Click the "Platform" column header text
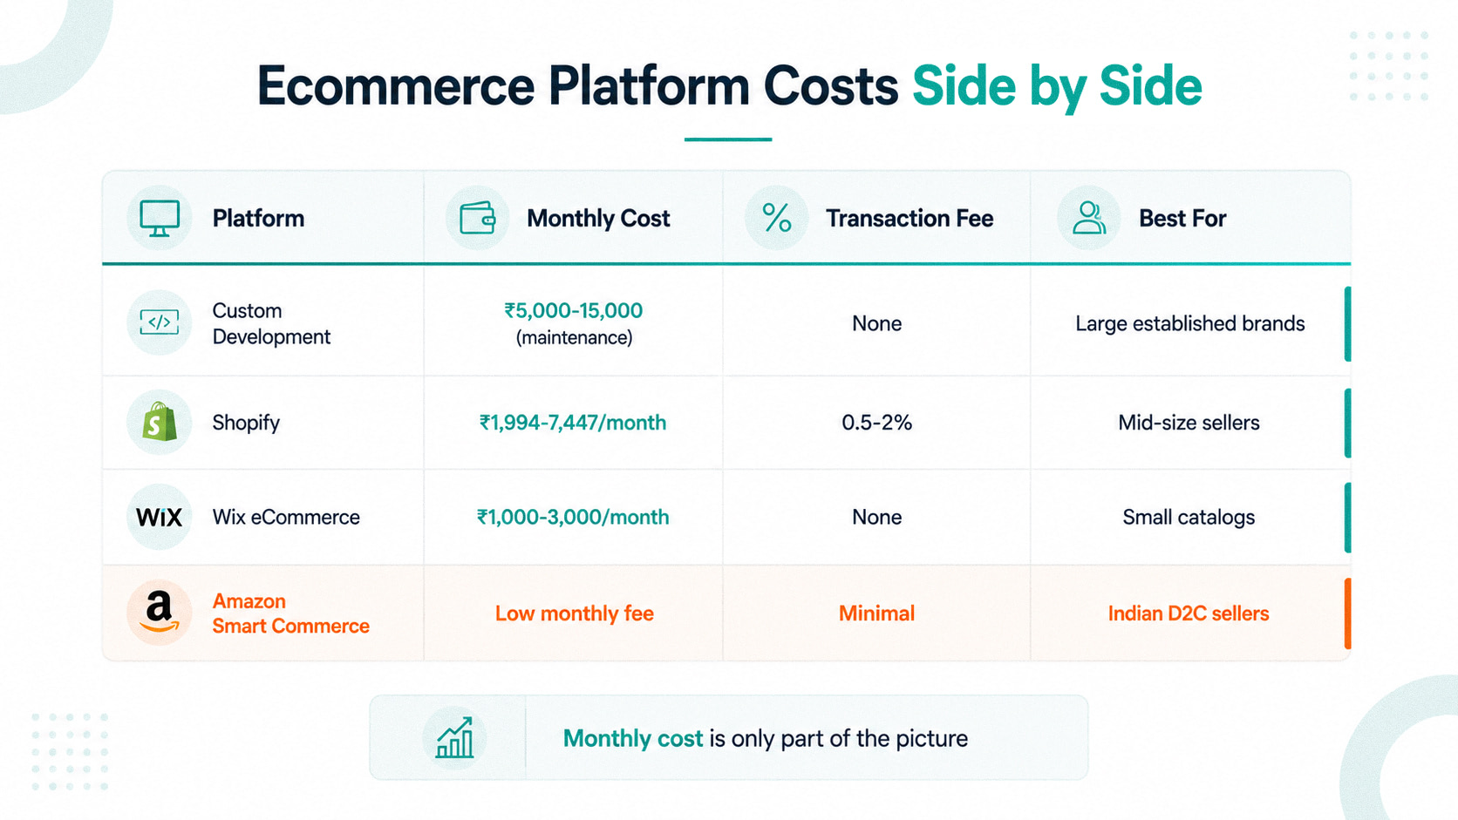The width and height of the screenshot is (1458, 820). [259, 219]
